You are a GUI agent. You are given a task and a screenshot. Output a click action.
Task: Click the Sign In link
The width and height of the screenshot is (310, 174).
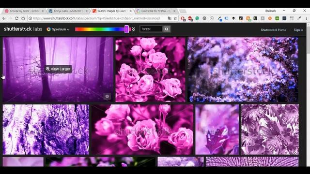coord(298,30)
